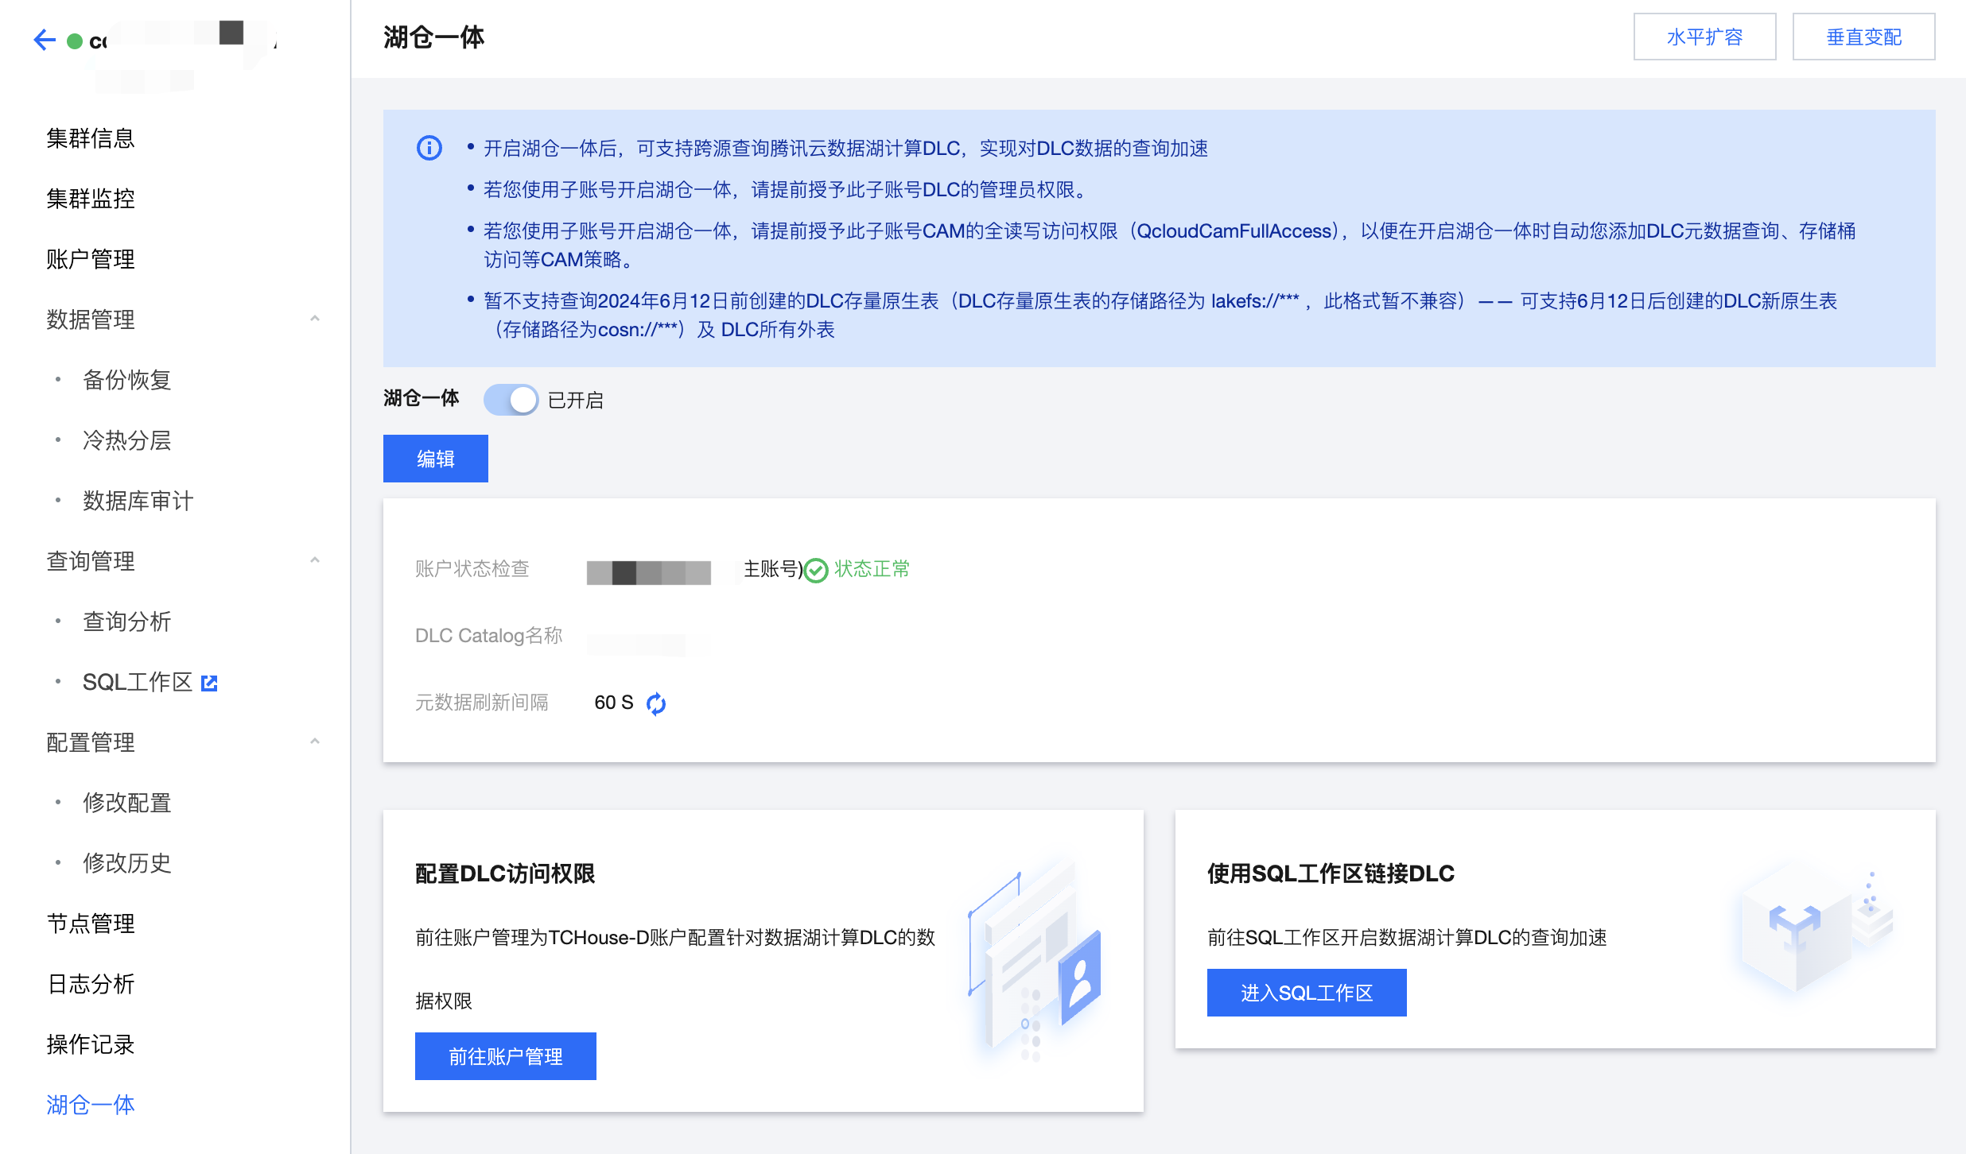Screen dimensions: 1966x1154
Task: Open 集群监控 in the sidebar
Action: pos(91,199)
